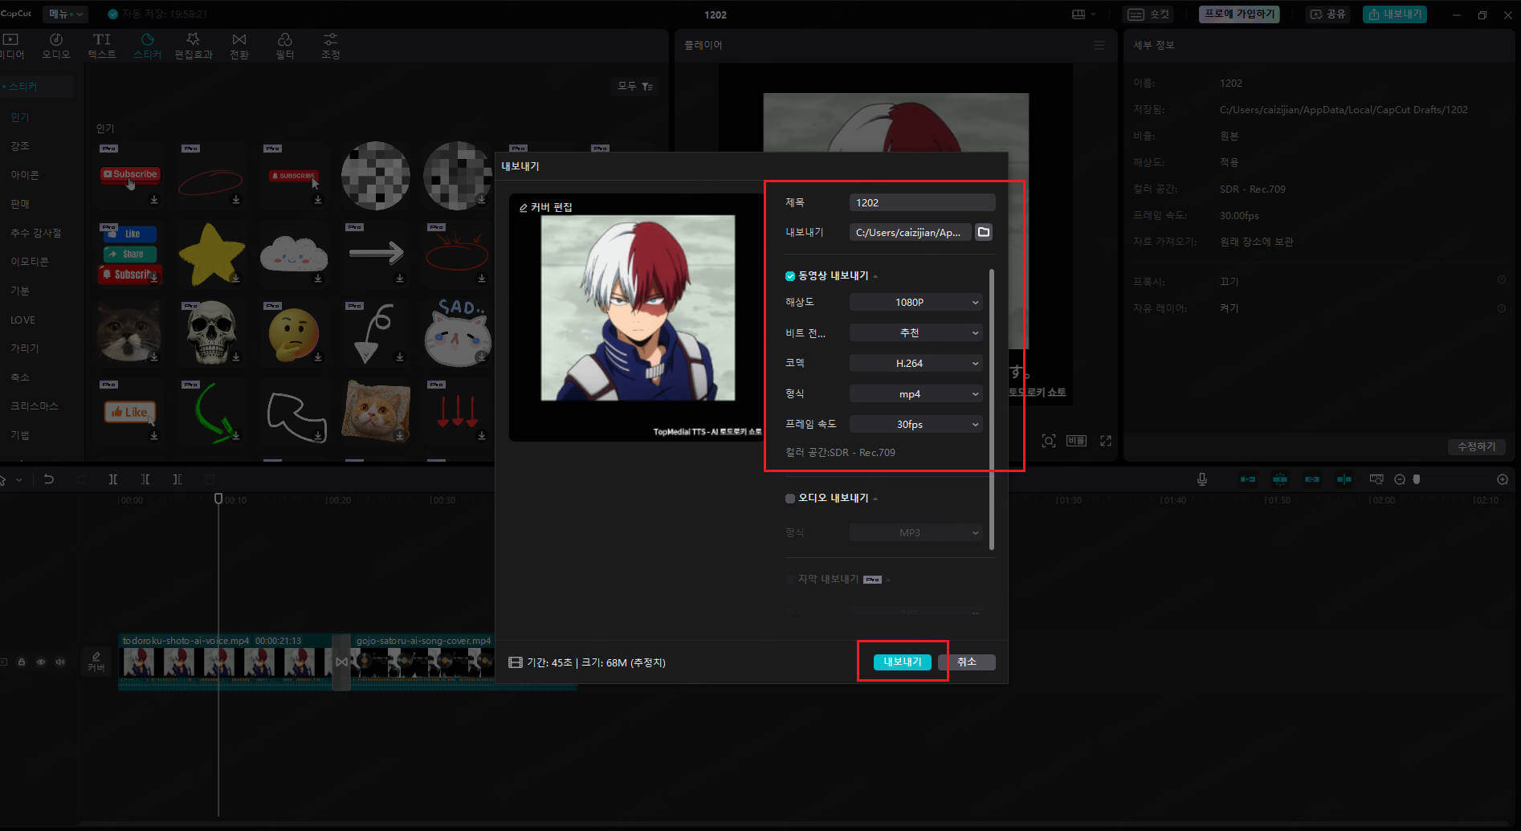Screen dimensions: 1521x831
Task: Open the 형식 dropdown showing mp4
Action: [915, 393]
